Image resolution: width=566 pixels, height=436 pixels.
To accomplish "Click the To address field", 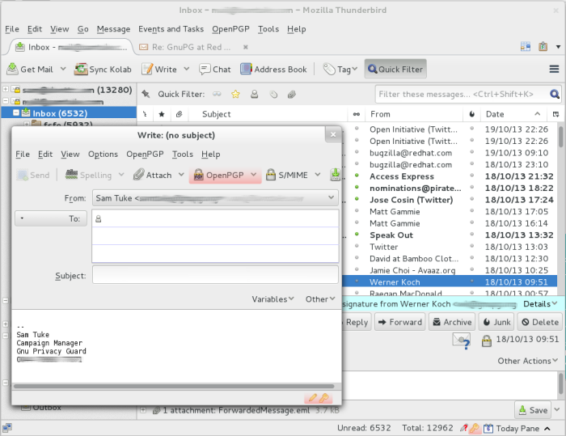I will click(215, 218).
